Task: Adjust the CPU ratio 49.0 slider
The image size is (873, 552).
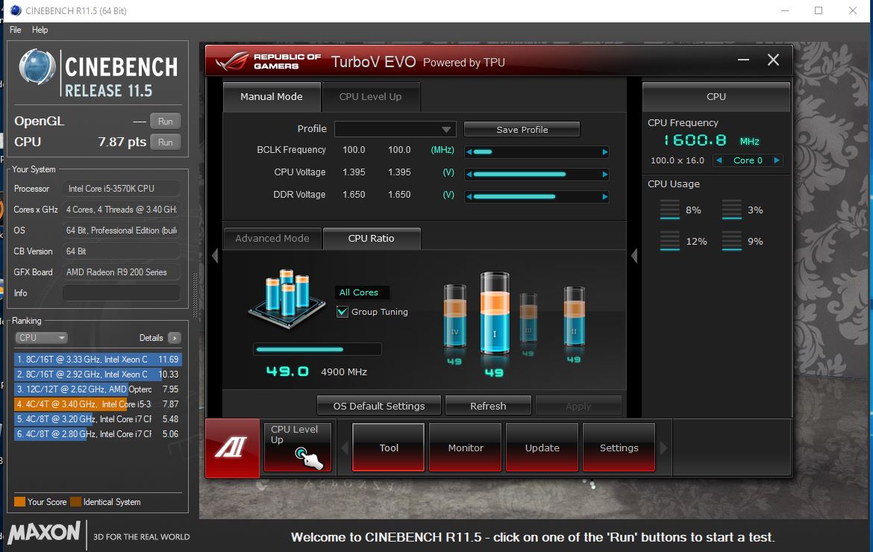Action: click(317, 349)
